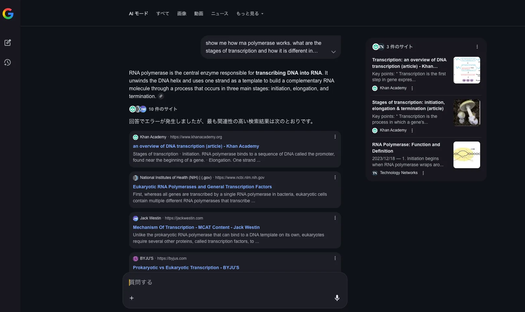Click the https://byjus.com URL text
Image resolution: width=525 pixels, height=312 pixels.
pyautogui.click(x=172, y=258)
